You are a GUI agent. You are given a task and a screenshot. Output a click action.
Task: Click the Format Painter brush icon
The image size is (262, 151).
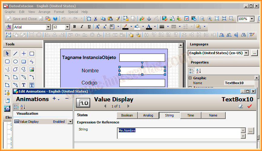pos(118,19)
